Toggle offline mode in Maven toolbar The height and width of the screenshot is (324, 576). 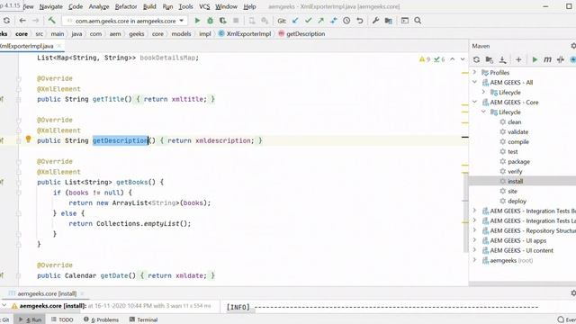(560, 59)
